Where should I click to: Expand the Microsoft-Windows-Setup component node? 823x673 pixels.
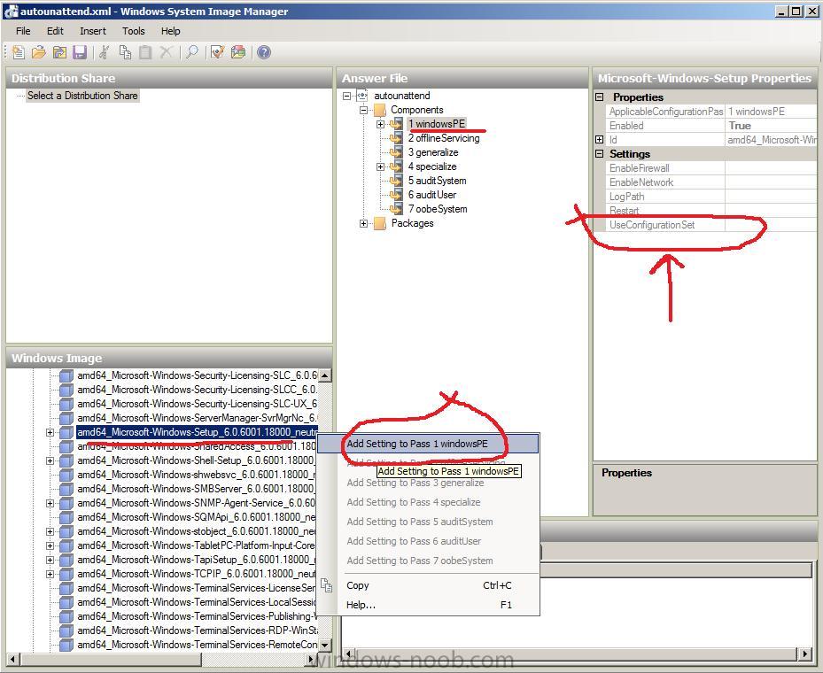coord(50,433)
